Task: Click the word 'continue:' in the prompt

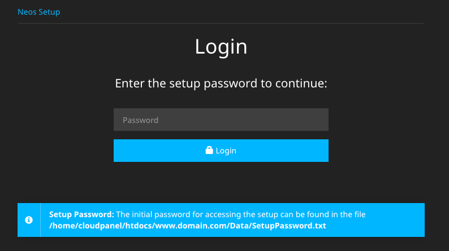Action: coord(301,83)
